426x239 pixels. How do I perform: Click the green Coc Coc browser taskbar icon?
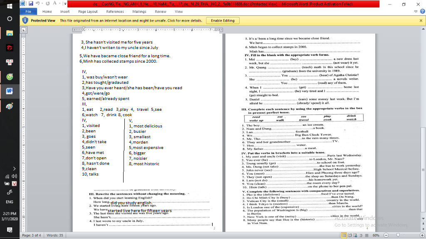[x=10, y=77]
